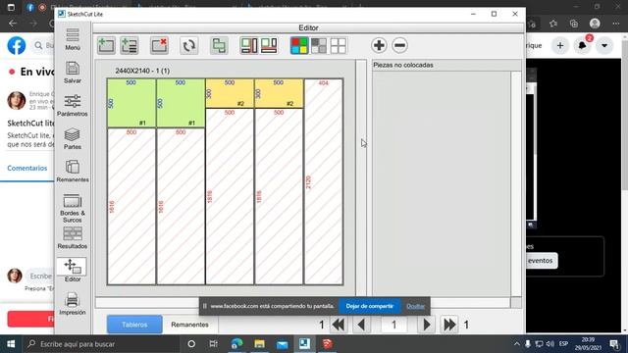
Task: Click the Facebook logo in the browser
Action: pyautogui.click(x=17, y=46)
